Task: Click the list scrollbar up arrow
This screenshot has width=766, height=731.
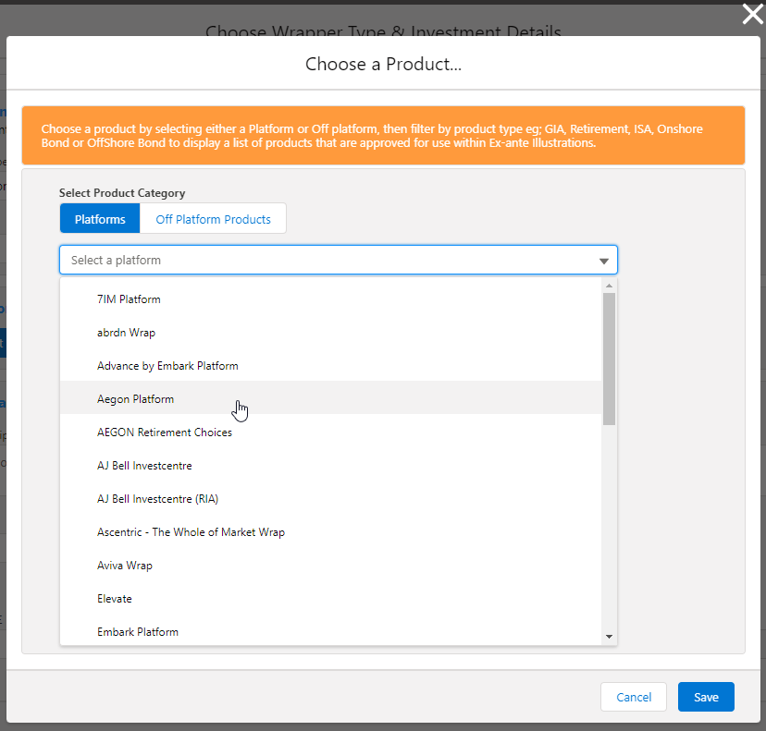Action: pyautogui.click(x=609, y=286)
